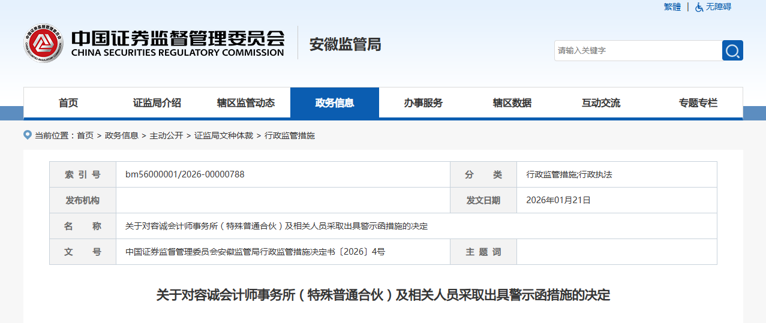Click 行政监管措施 in the breadcrumb
The height and width of the screenshot is (323, 766).
[x=290, y=135]
